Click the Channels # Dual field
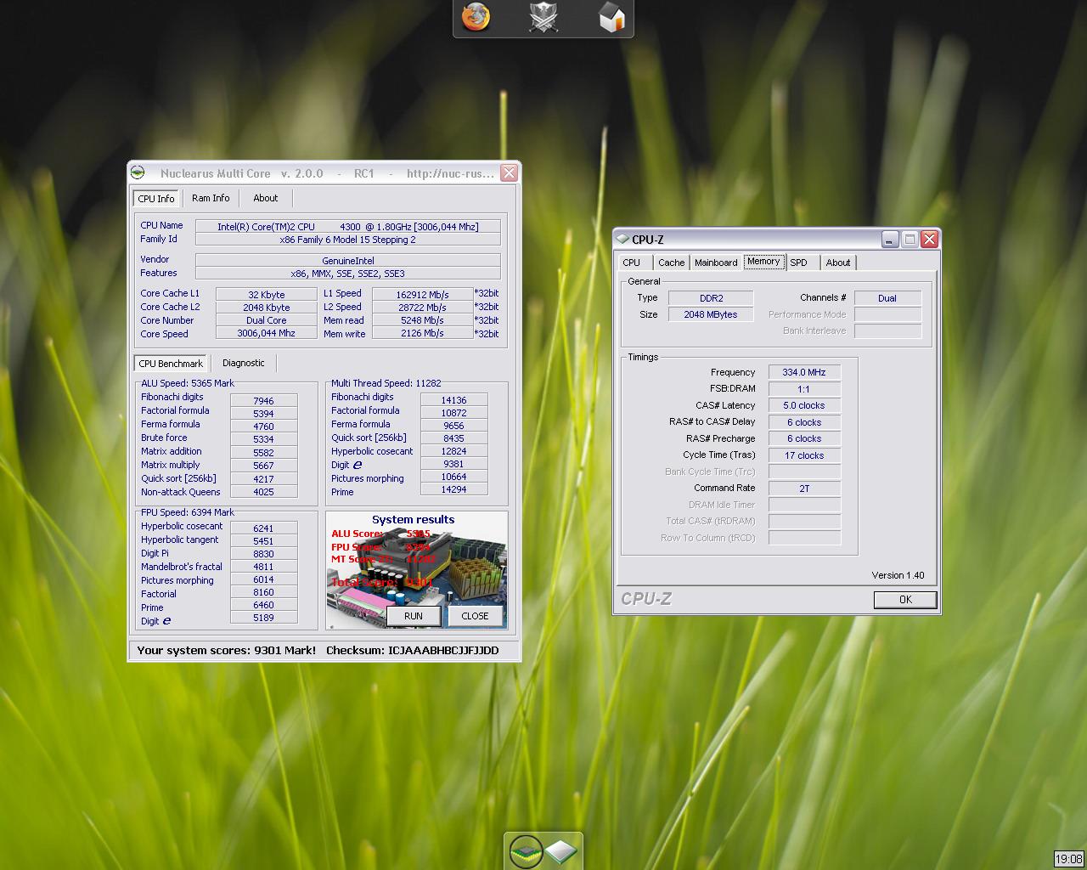Image resolution: width=1087 pixels, height=870 pixels. [887, 298]
